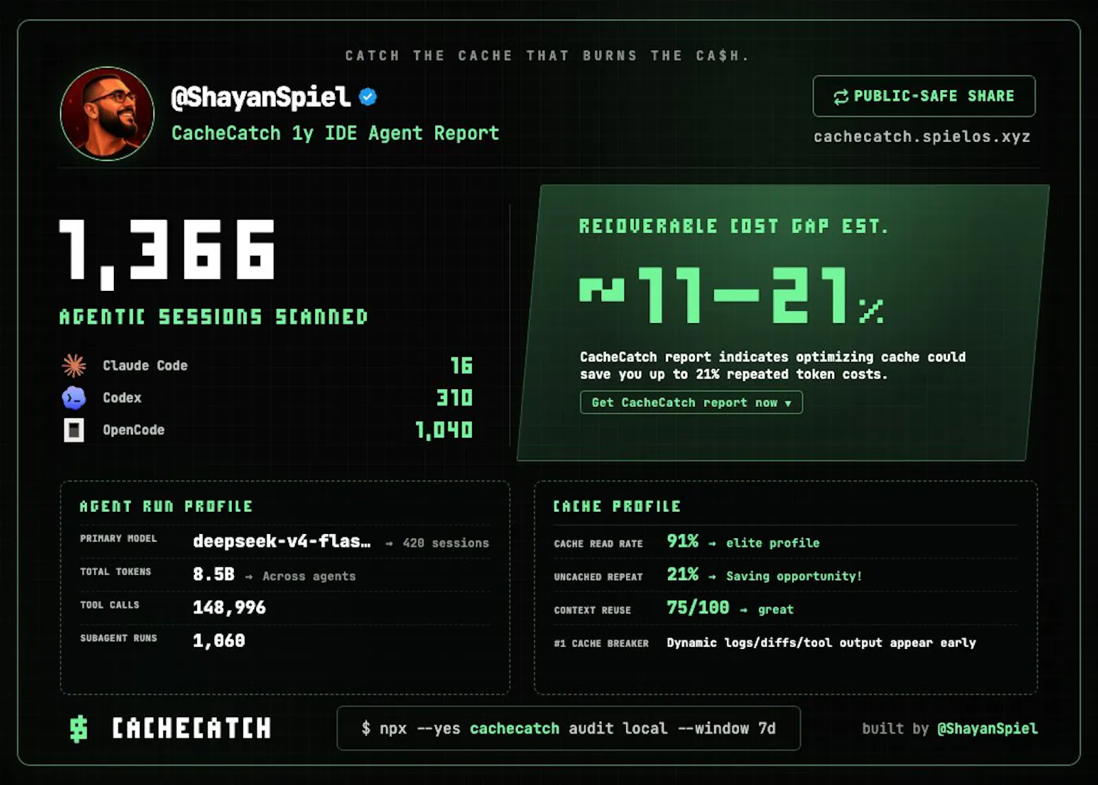Click the @ShayanSpiel username heading
The image size is (1098, 785).
coord(261,97)
